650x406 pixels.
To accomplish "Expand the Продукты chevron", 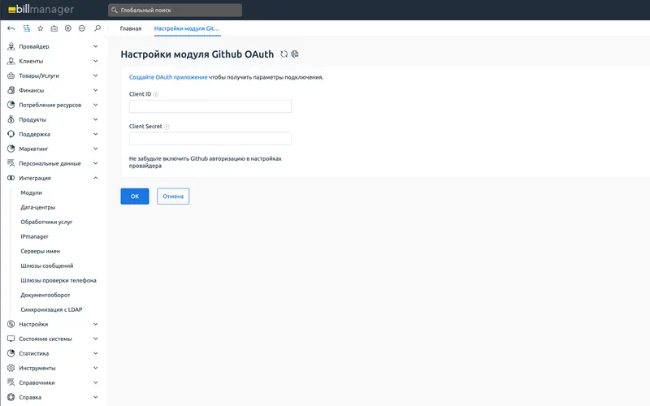I will 95,119.
